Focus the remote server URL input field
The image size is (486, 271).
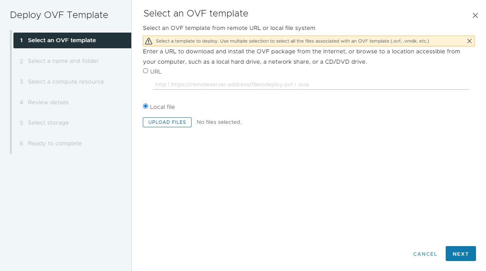click(x=311, y=84)
